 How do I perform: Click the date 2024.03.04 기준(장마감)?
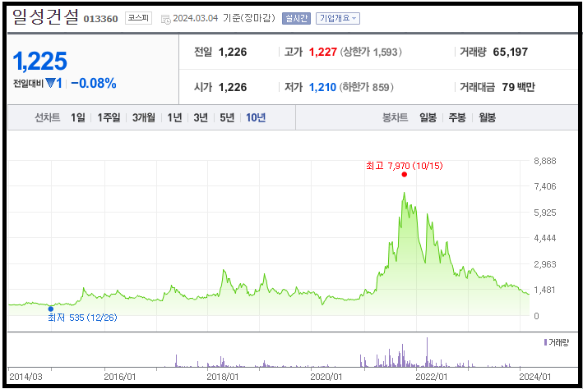tap(224, 18)
